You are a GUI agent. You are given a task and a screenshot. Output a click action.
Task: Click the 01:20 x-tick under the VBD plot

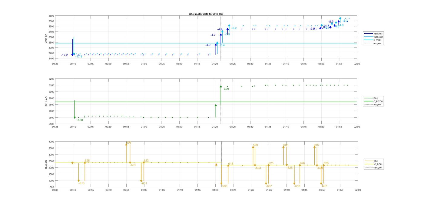pos(215,64)
